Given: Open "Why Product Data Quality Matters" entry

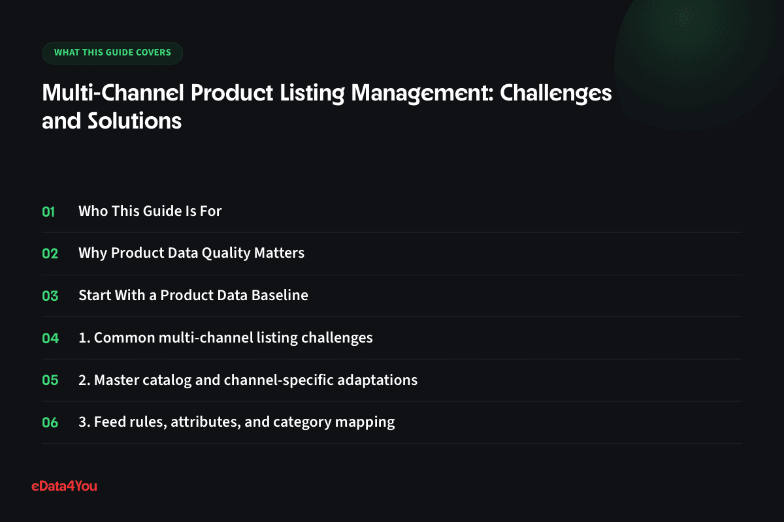Looking at the screenshot, I should (x=191, y=253).
